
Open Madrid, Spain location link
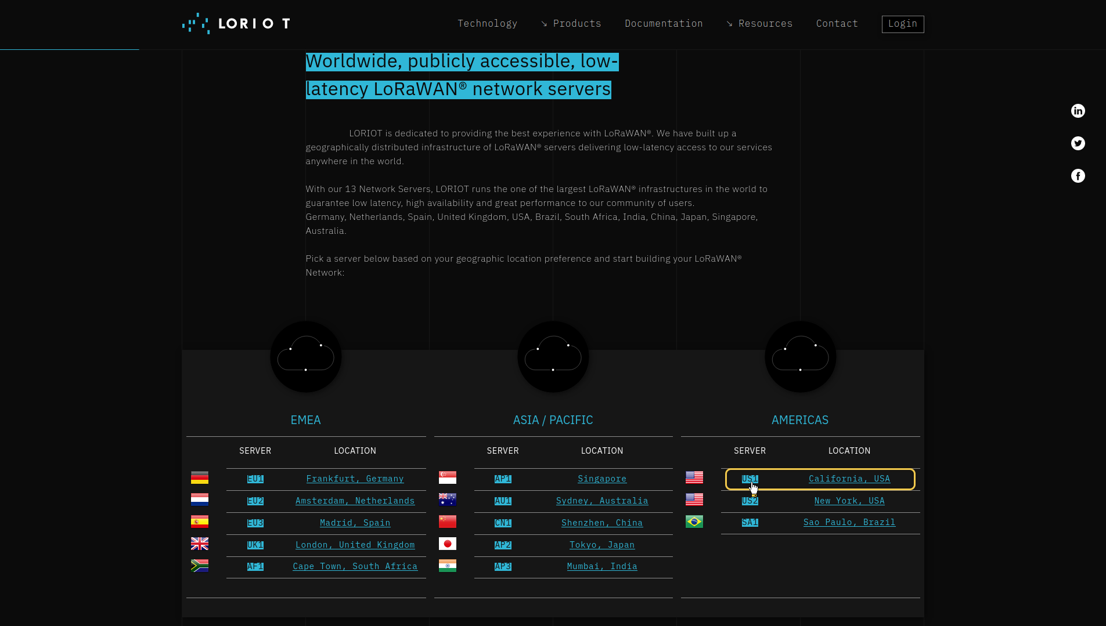pyautogui.click(x=355, y=523)
